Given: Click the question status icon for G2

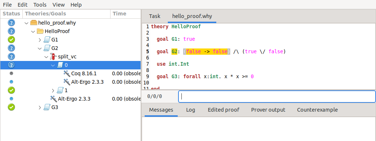Looking at the screenshot, I should click(x=11, y=48).
